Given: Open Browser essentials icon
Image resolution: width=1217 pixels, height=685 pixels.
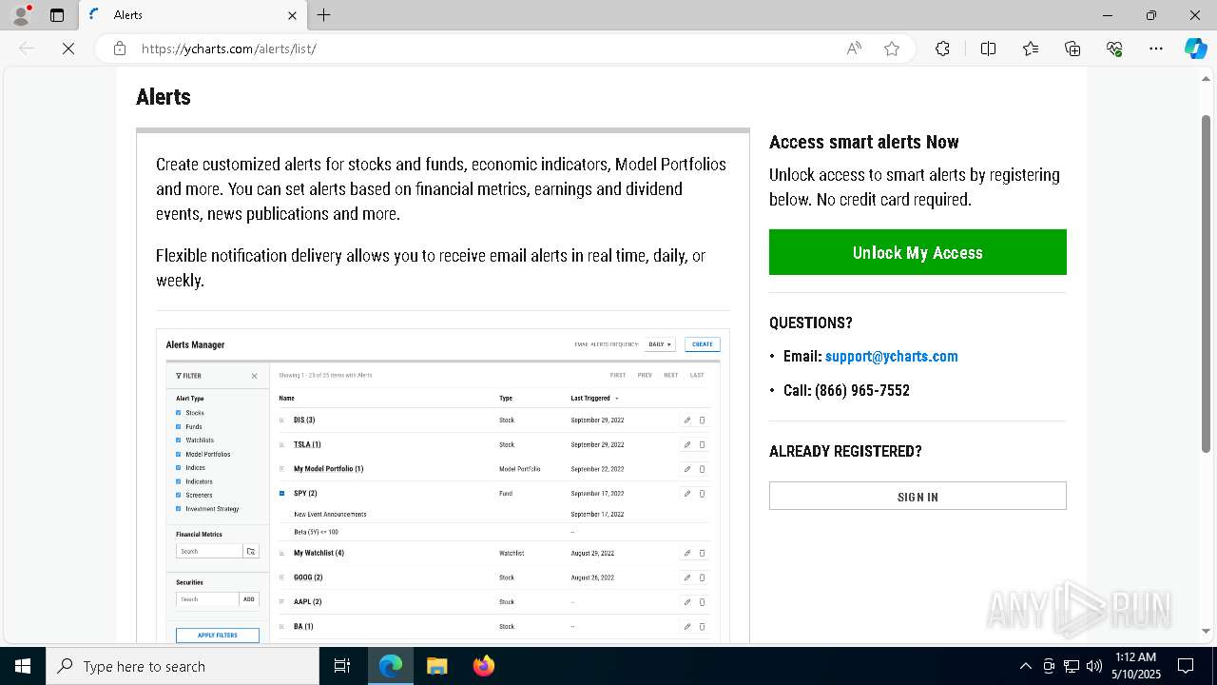Looking at the screenshot, I should coord(1114,49).
